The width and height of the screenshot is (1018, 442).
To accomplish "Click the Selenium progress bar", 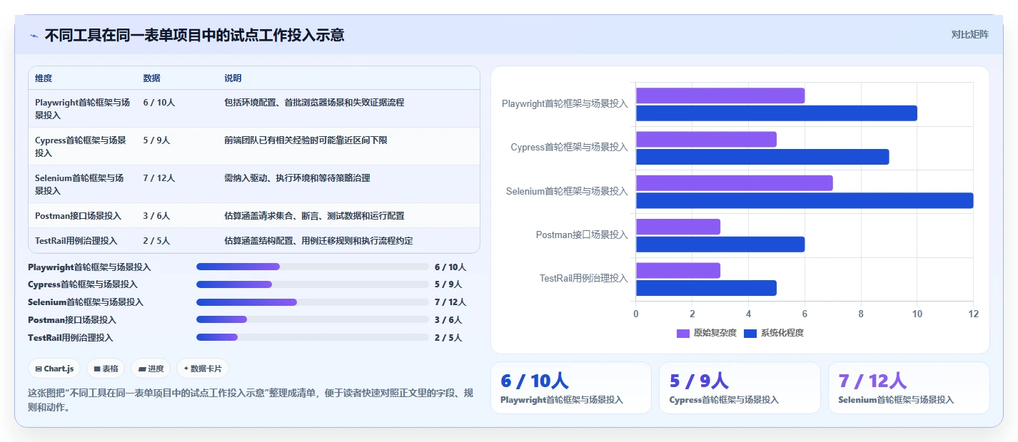I will click(313, 302).
